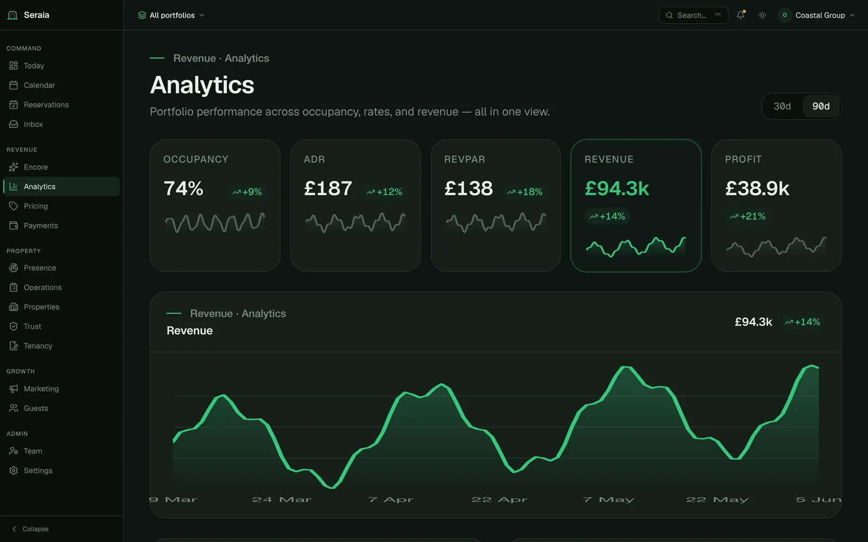The height and width of the screenshot is (542, 868).
Task: Click the £187 ADR value
Action: tap(328, 189)
